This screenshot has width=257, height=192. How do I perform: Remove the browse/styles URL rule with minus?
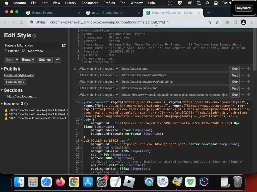(243, 75)
